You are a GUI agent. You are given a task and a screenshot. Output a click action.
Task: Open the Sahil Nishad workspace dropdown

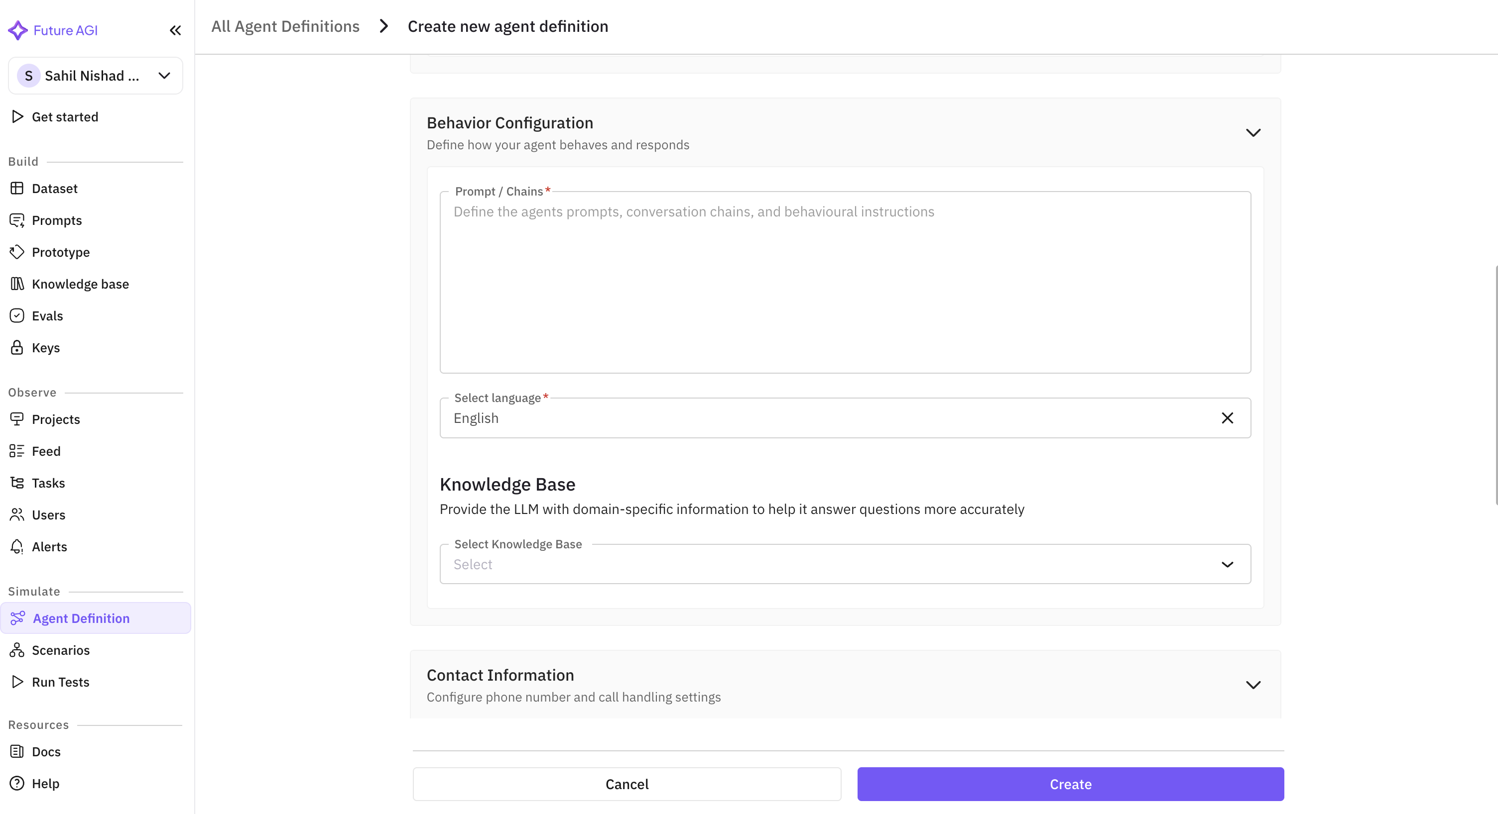click(x=96, y=76)
